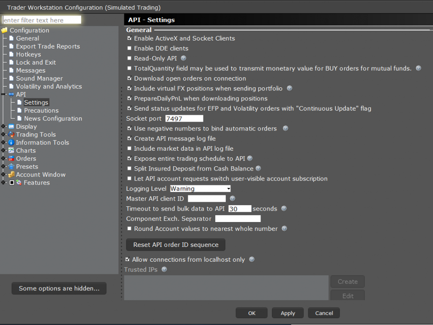Cancel the configuration dialog

pos(324,313)
